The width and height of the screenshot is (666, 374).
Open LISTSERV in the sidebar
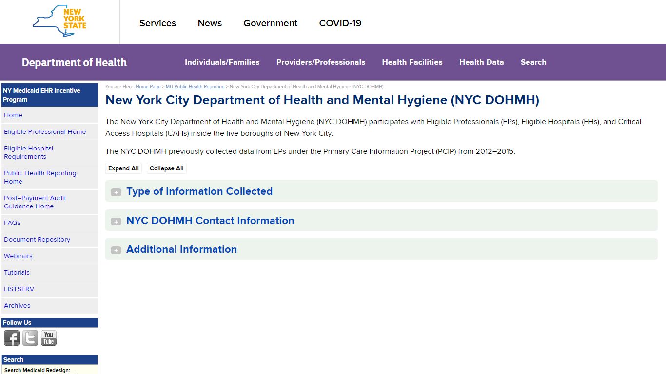tap(19, 289)
